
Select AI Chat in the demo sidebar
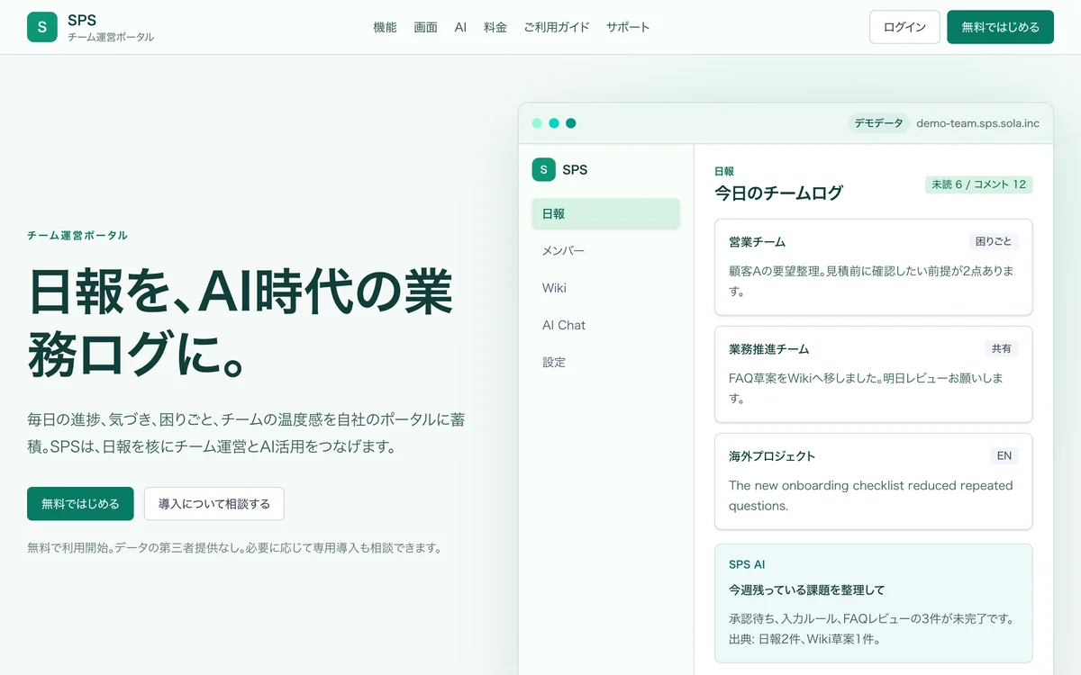[605, 325]
